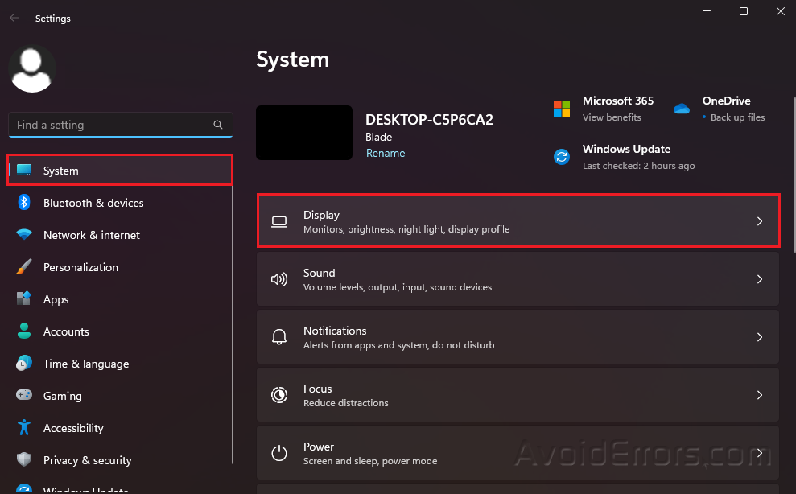Click the Personalization paintbrush icon

[24, 267]
